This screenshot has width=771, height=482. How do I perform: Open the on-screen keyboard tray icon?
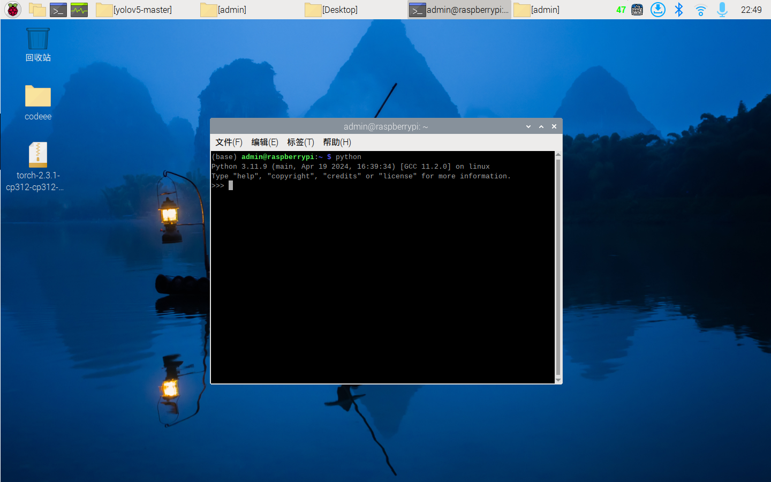point(637,10)
